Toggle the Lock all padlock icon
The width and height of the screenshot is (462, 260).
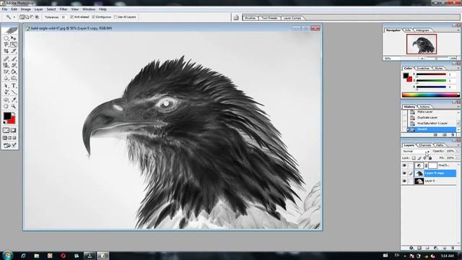(x=430, y=158)
